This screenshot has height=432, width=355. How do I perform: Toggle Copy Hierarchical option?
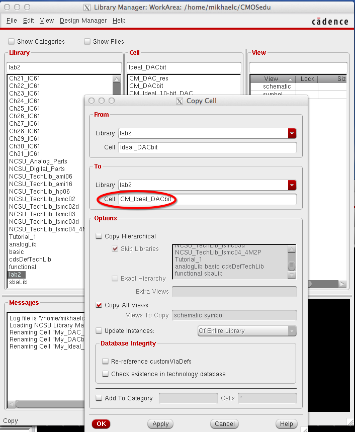(x=99, y=236)
